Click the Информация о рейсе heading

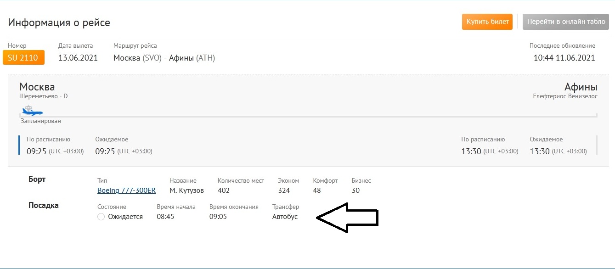(x=59, y=22)
